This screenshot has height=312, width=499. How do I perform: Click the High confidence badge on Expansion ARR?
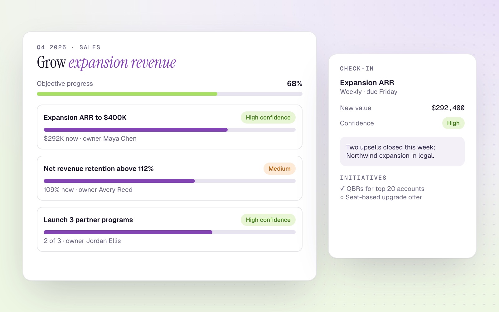pos(268,118)
